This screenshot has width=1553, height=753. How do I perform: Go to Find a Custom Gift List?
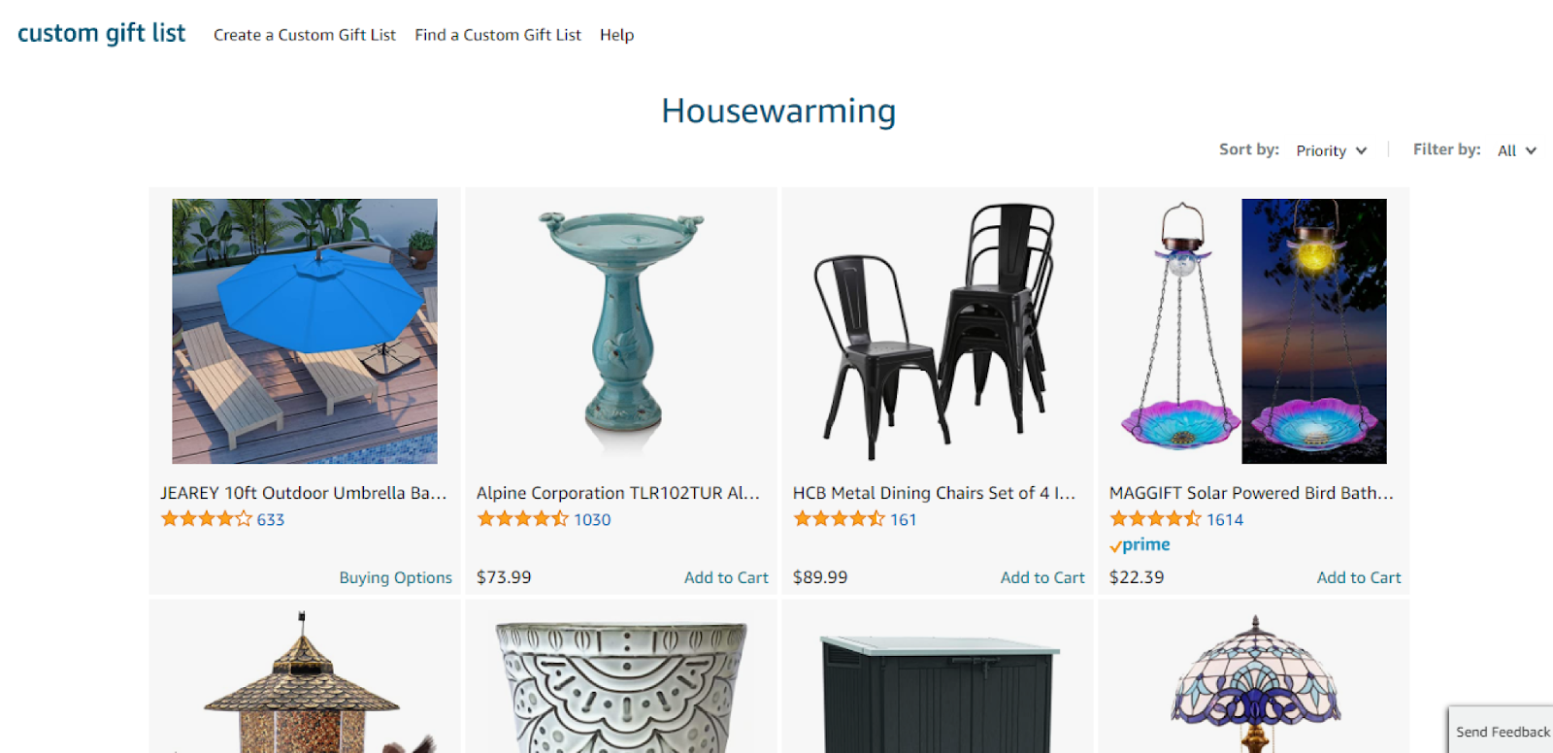click(498, 35)
